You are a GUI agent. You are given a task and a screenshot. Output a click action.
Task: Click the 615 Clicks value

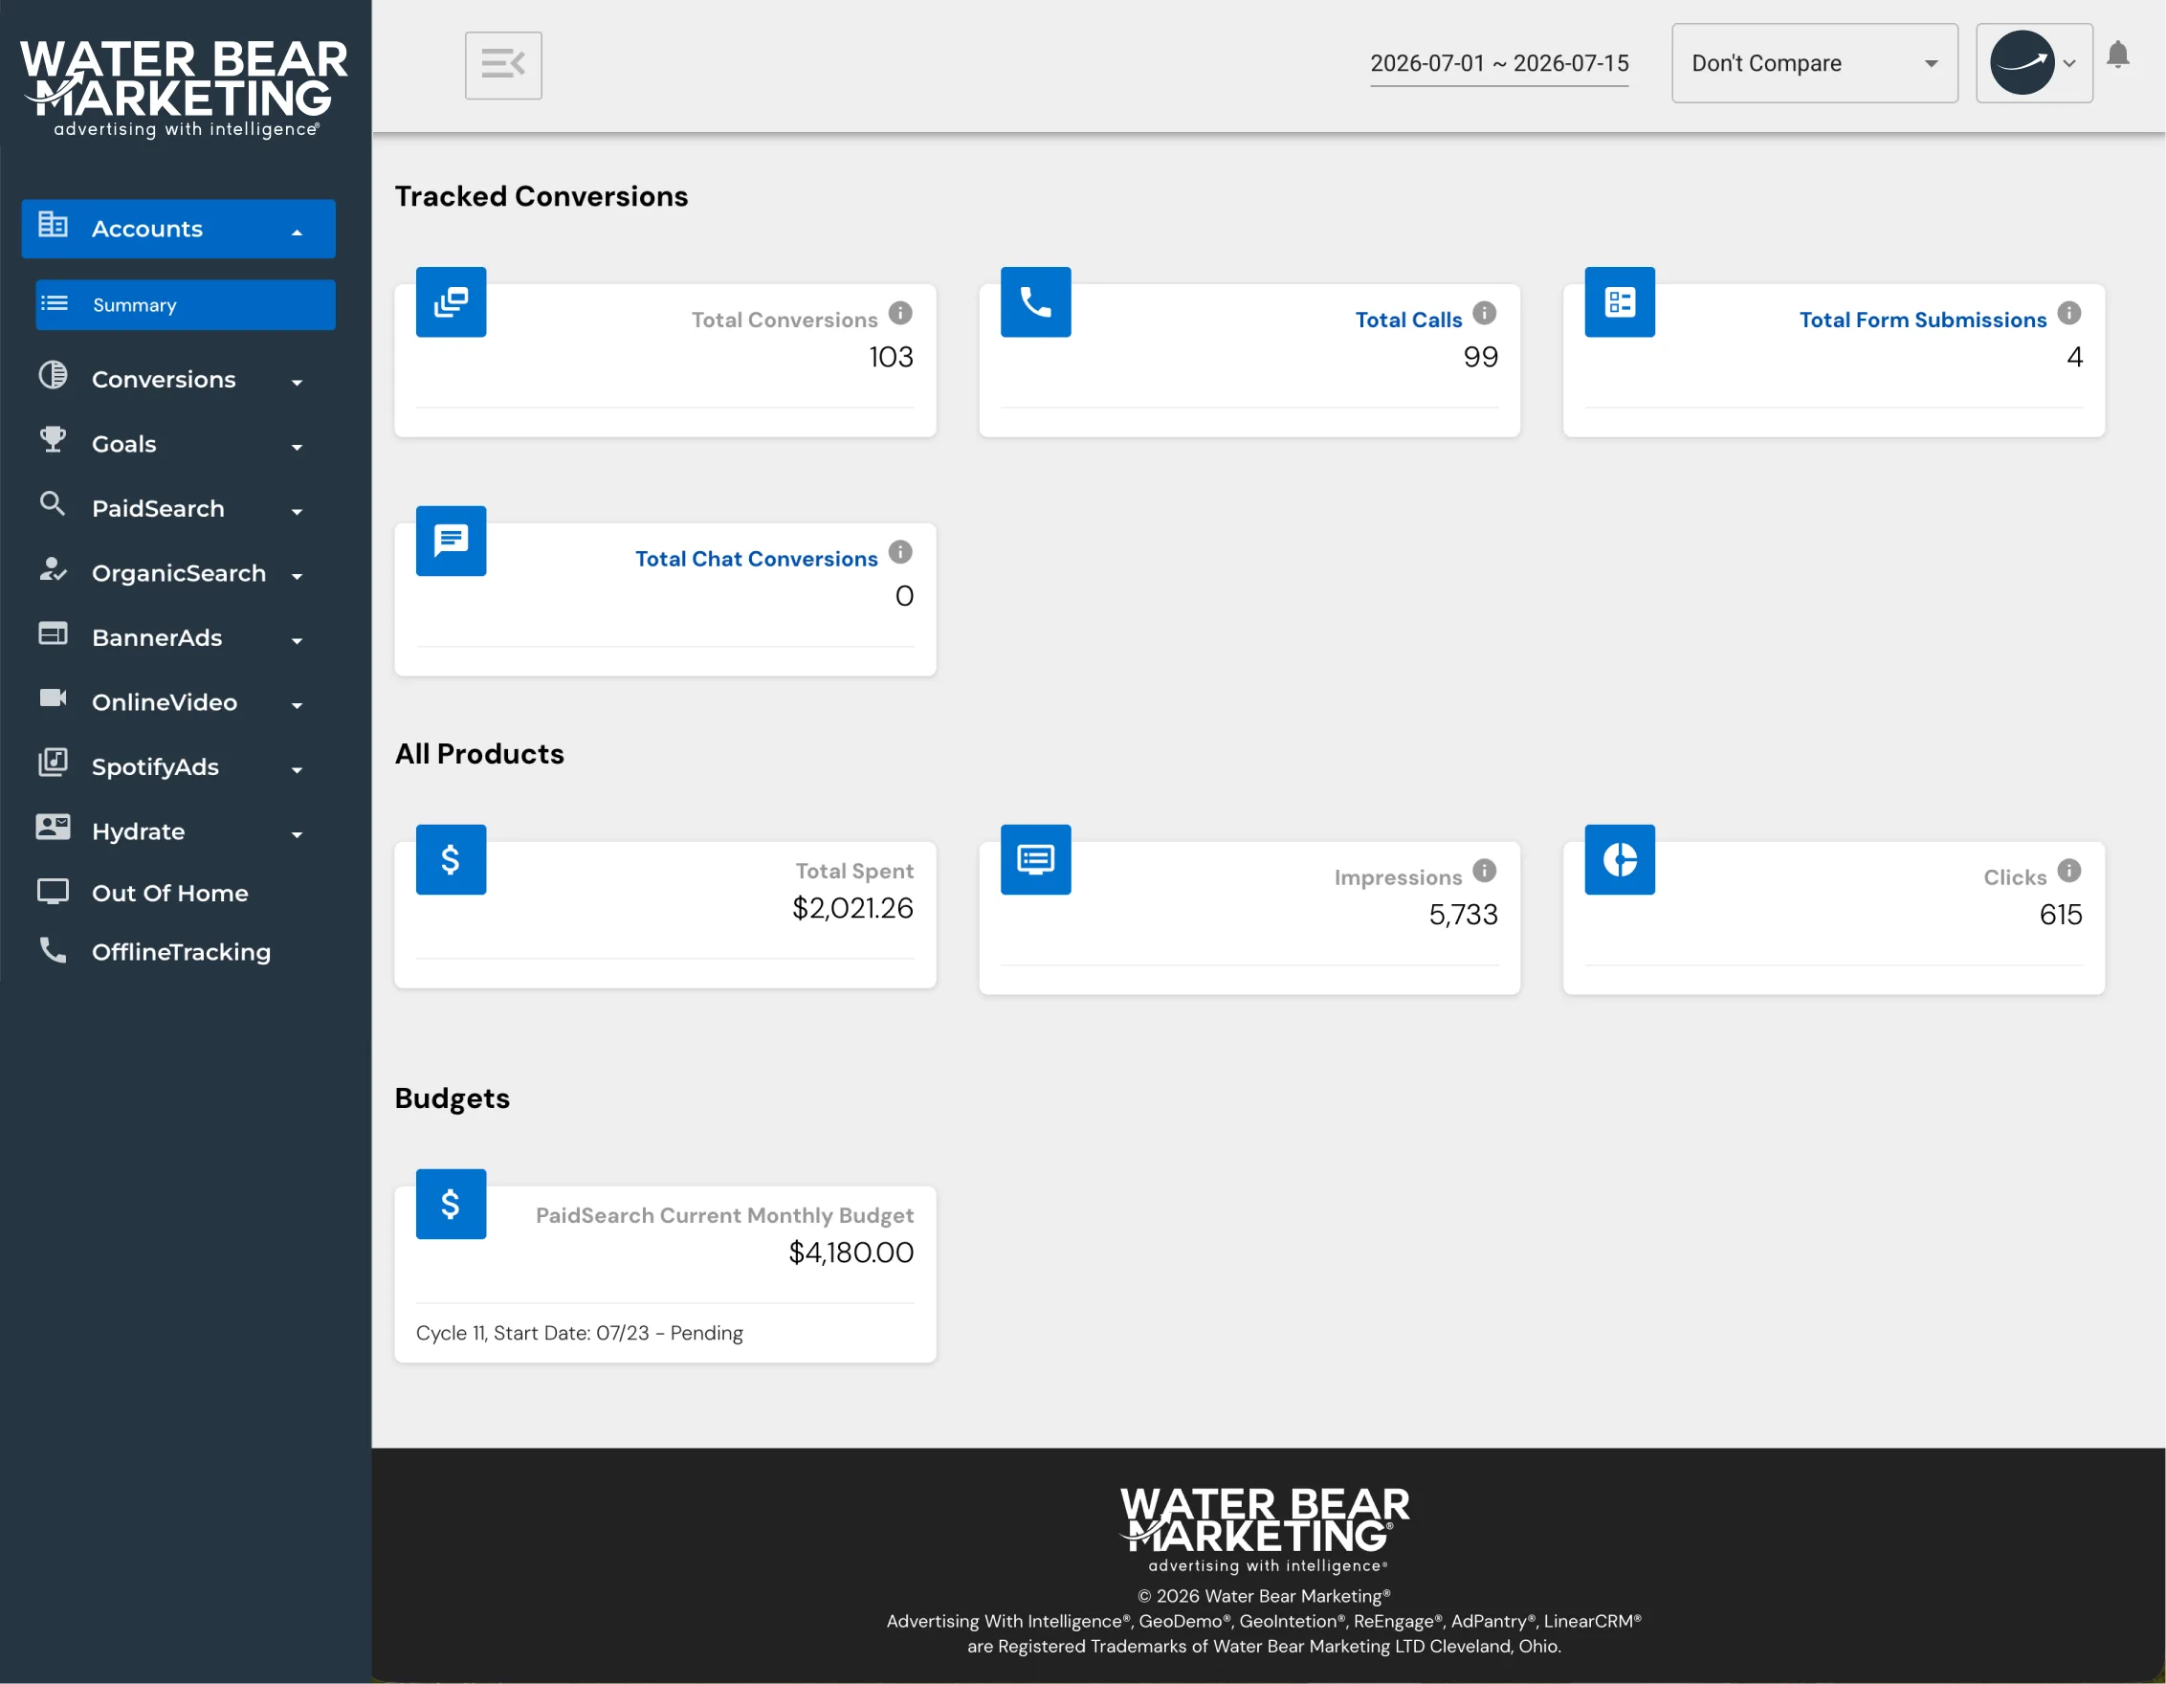pyautogui.click(x=2060, y=915)
